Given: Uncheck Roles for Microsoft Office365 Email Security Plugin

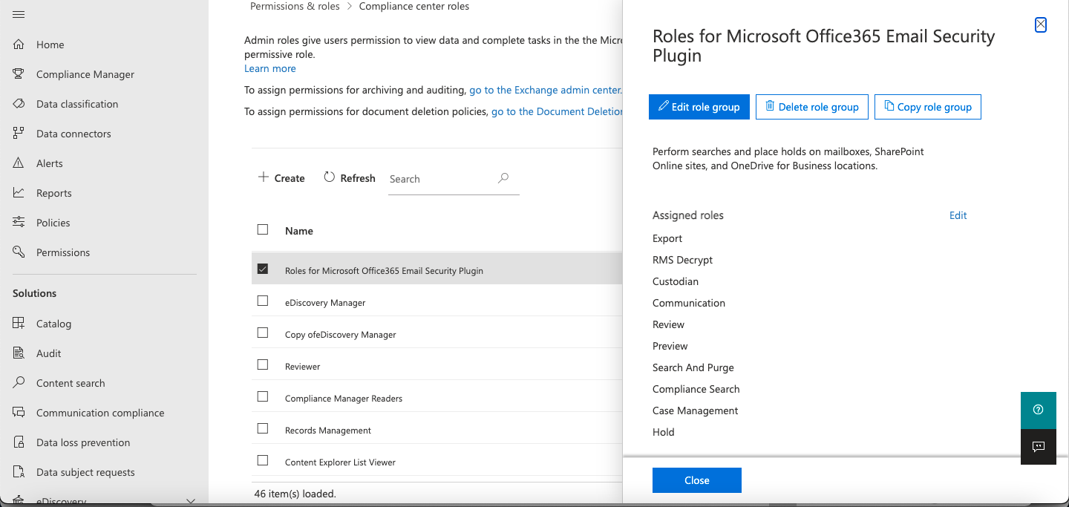Looking at the screenshot, I should [x=263, y=269].
